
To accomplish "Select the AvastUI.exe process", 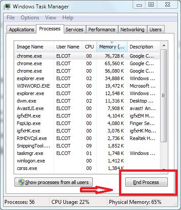I will pos(87,108).
